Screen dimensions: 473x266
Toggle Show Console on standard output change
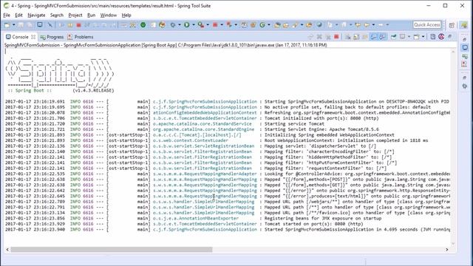pyautogui.click(x=373, y=37)
